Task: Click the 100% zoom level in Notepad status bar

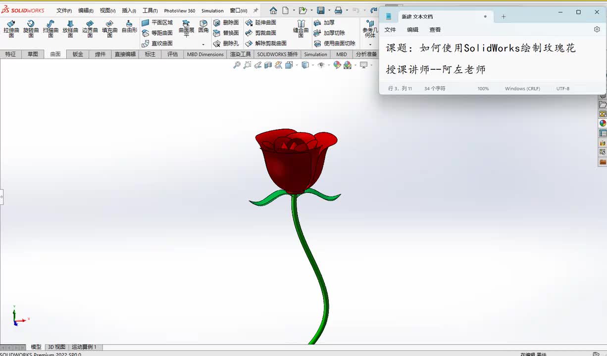Action: tap(483, 89)
